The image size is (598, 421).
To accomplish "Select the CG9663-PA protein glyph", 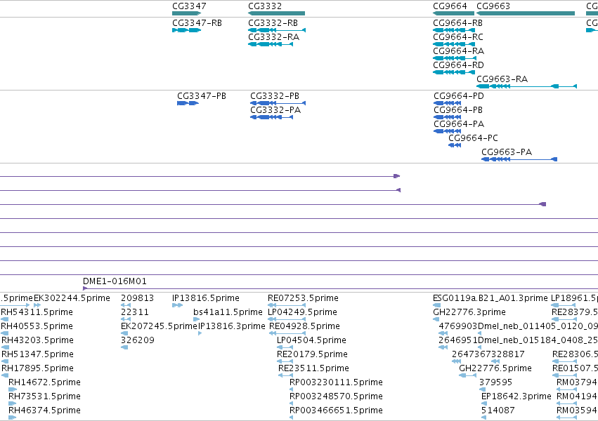I will coord(519,159).
